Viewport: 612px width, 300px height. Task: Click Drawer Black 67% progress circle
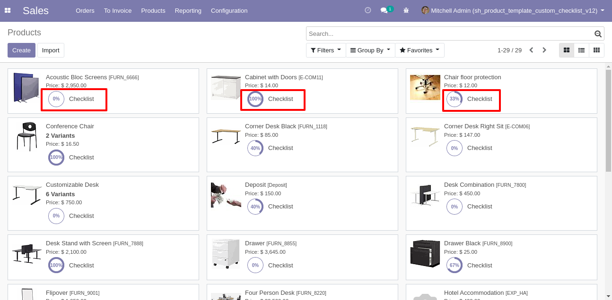(455, 265)
